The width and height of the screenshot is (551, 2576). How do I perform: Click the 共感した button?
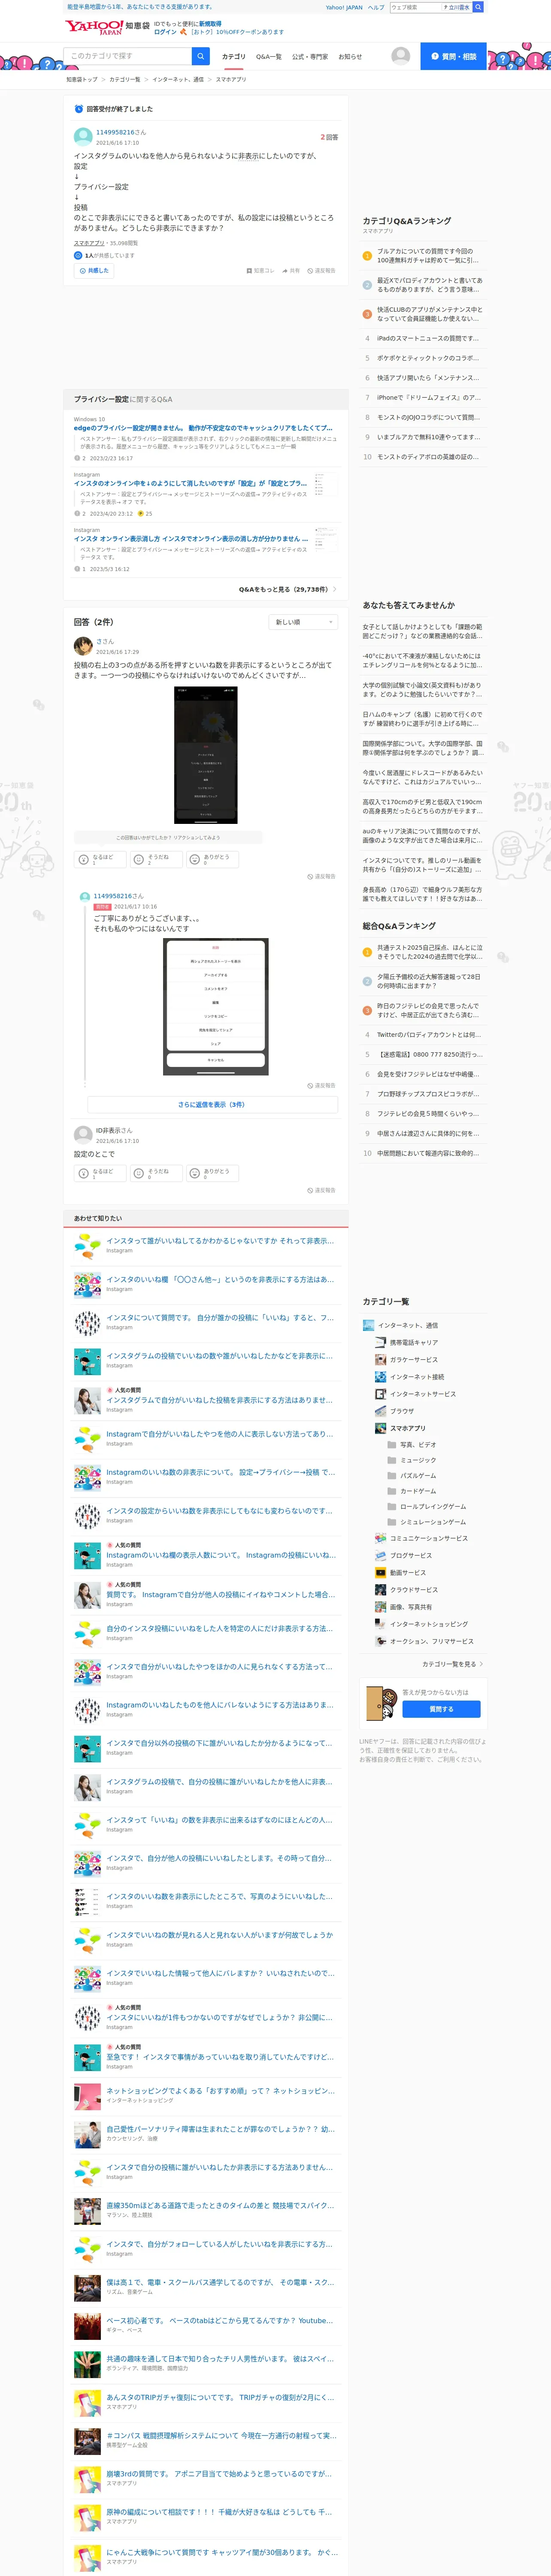point(93,271)
